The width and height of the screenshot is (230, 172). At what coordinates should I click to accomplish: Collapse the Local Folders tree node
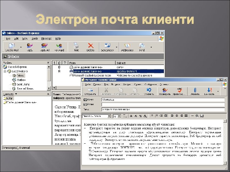pos(5,71)
